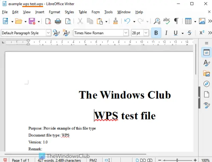212x162 pixels.
Task: Open the Form menu
Action: 96,12
